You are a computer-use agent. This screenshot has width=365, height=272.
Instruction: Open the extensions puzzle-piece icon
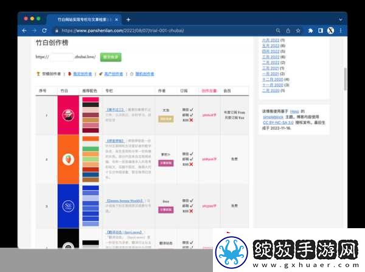[x=310, y=30]
